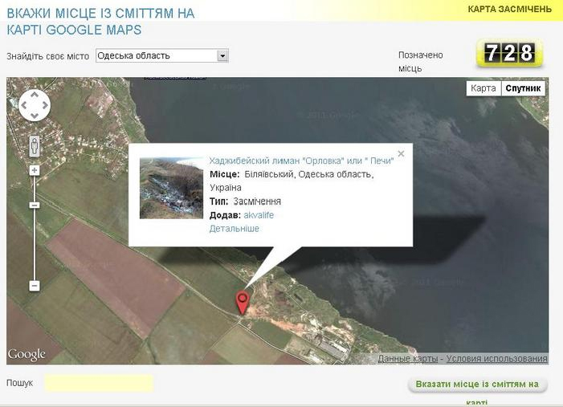Click the Тип: Засмічення text

point(245,201)
